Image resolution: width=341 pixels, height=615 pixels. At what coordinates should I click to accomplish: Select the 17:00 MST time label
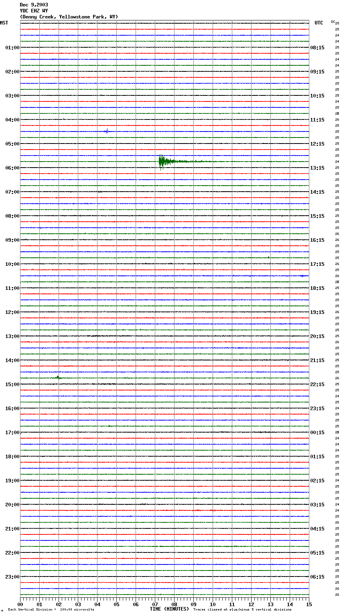pyautogui.click(x=12, y=433)
